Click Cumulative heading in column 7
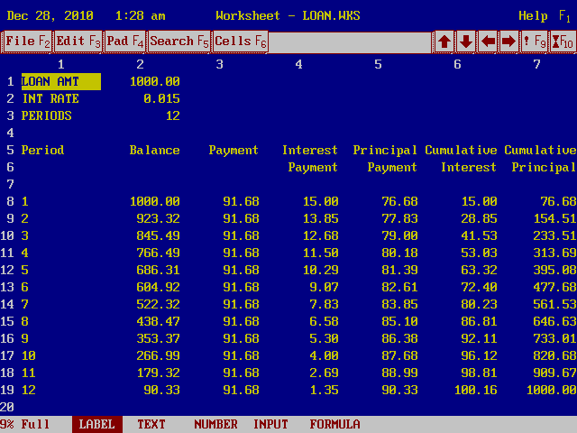The height and width of the screenshot is (433, 577). coord(540,151)
